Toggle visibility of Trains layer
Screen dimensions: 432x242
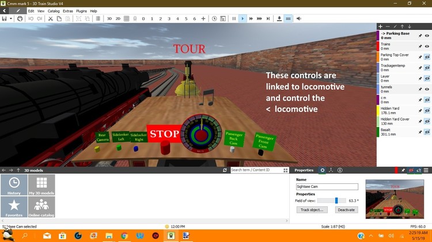click(427, 47)
